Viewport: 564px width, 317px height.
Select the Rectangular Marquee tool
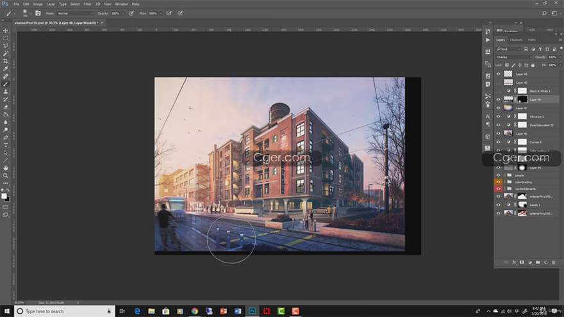coord(6,38)
